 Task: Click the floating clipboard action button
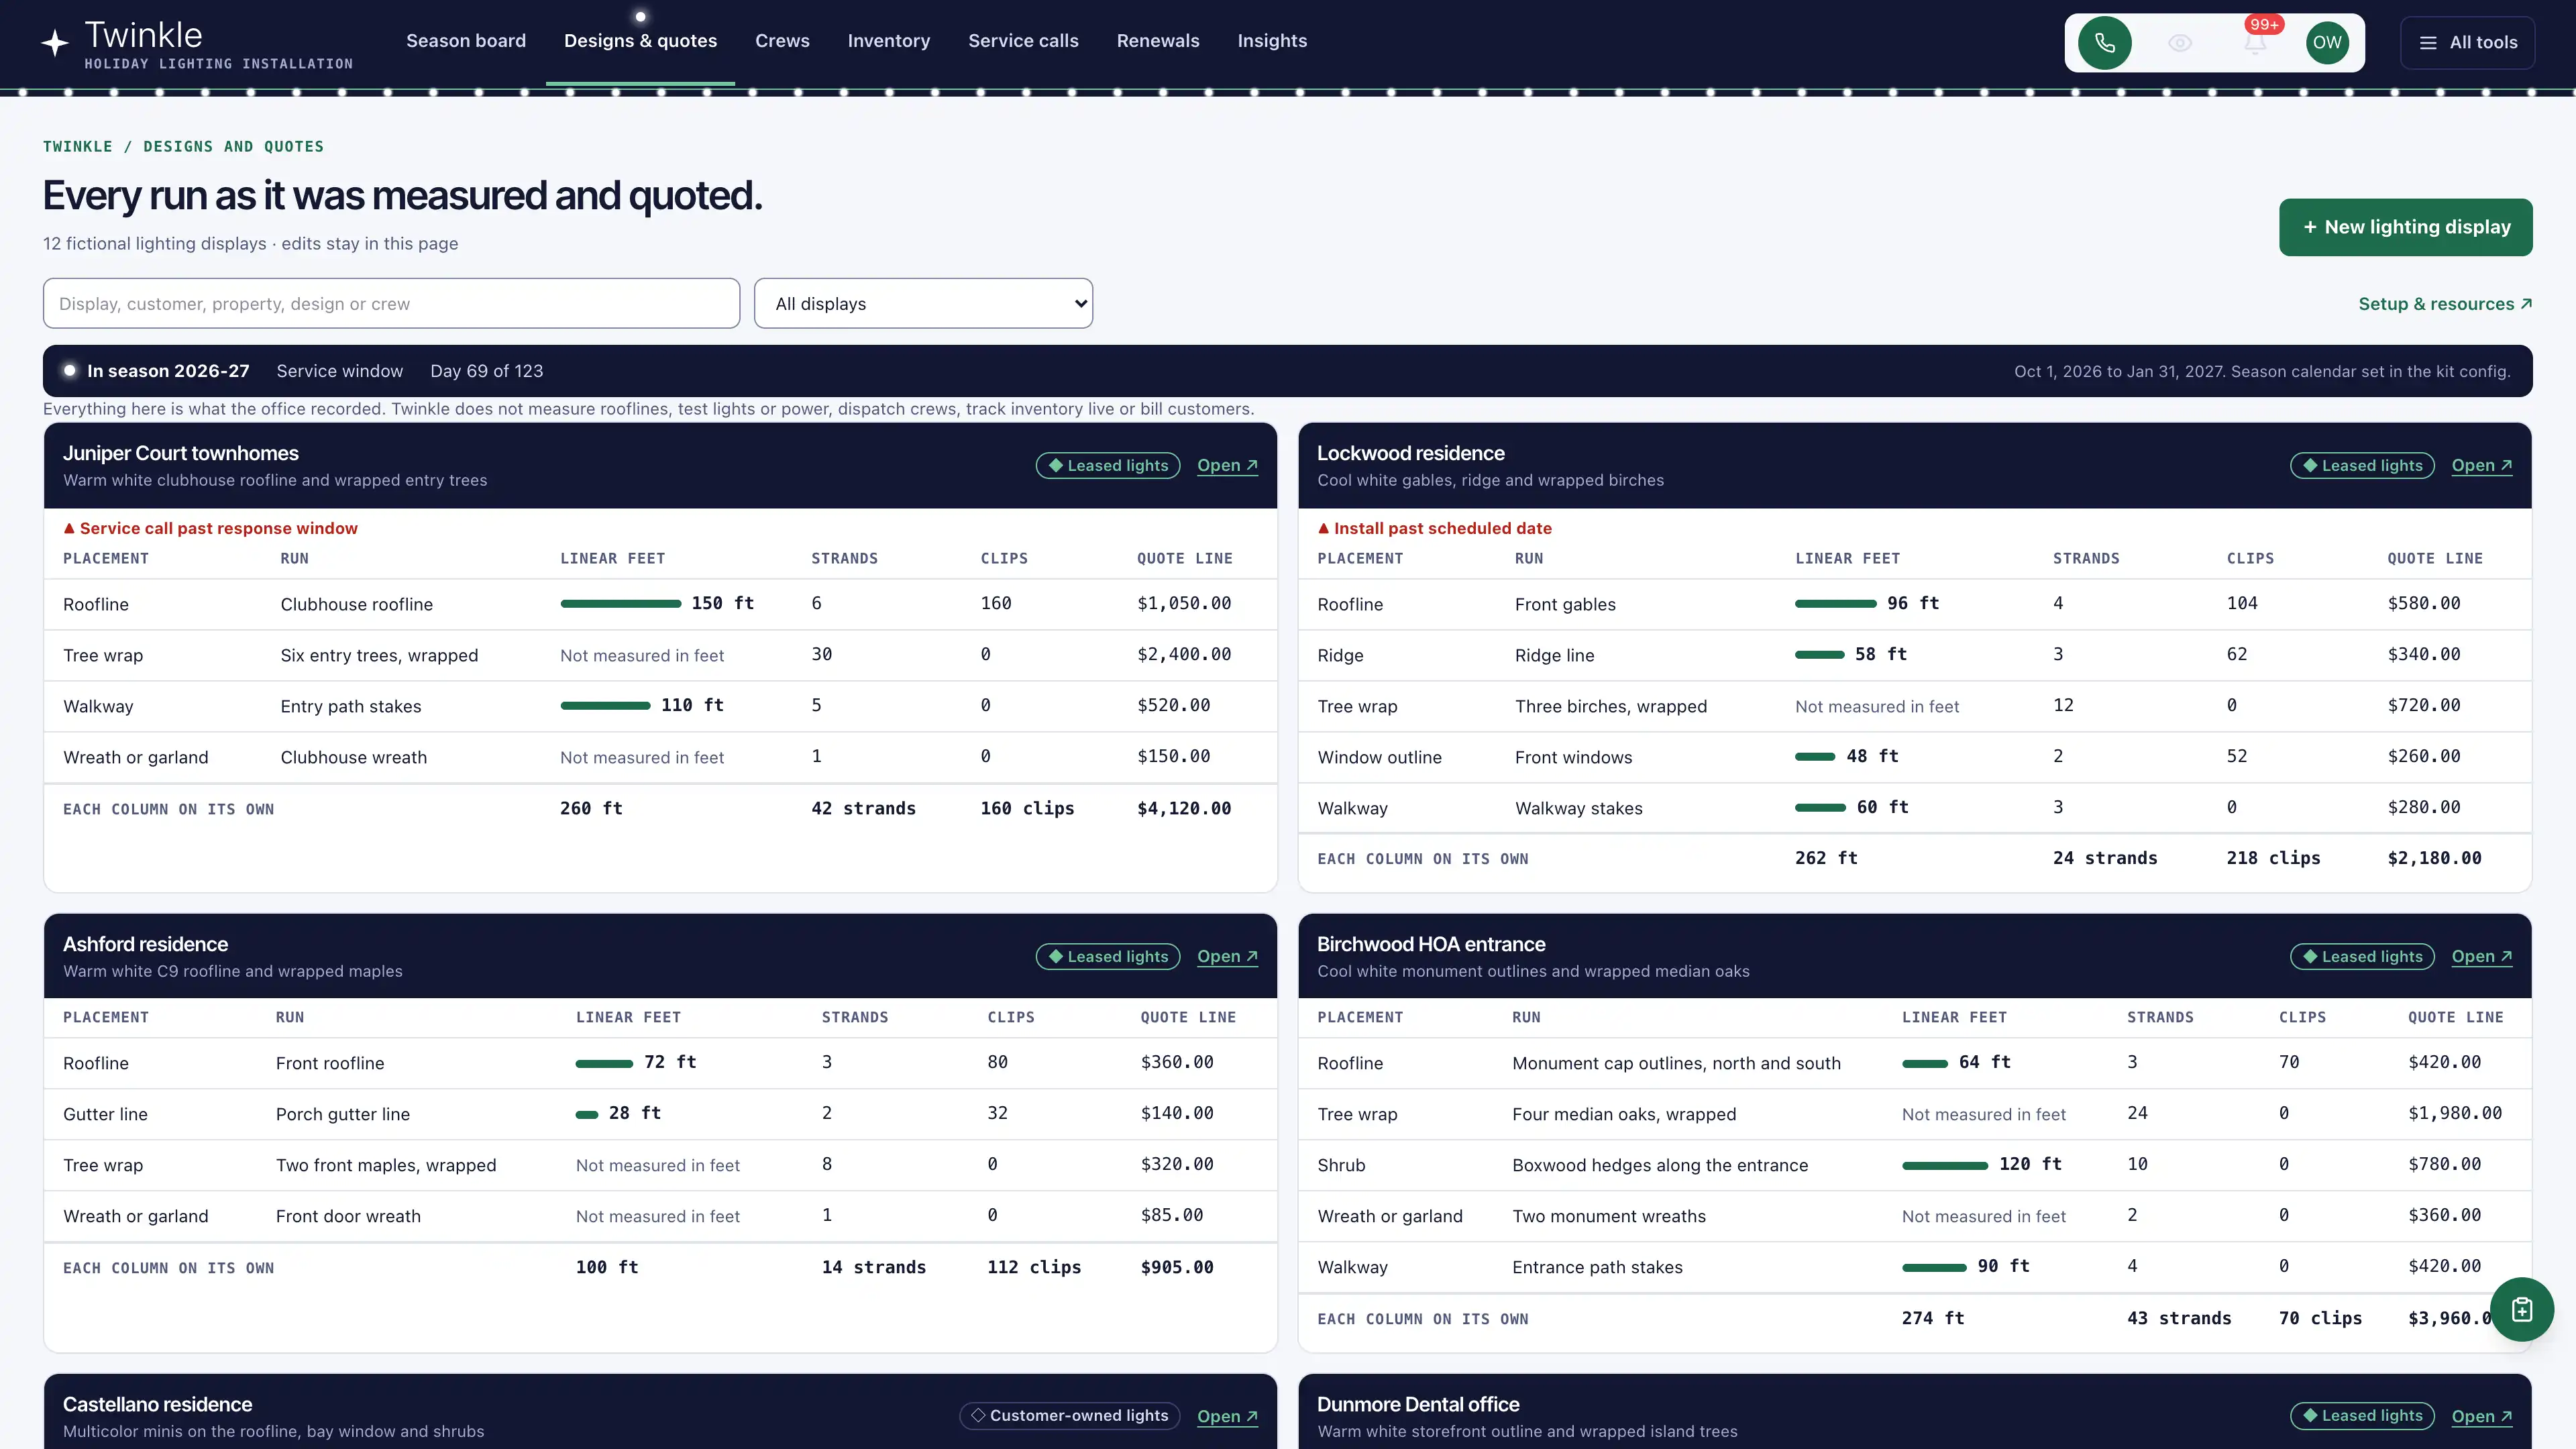click(x=2521, y=1309)
